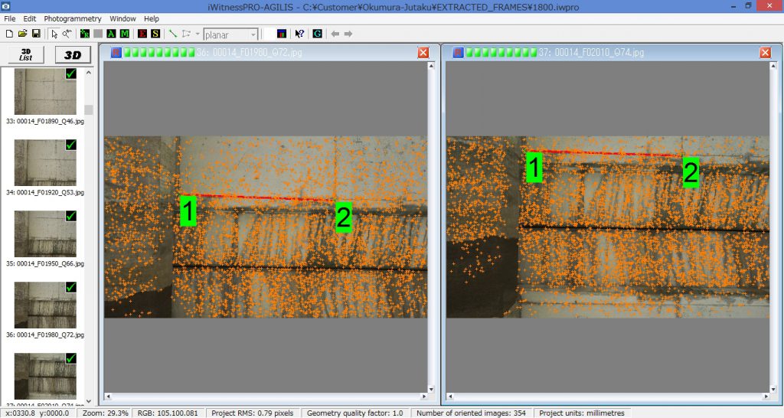Open the polyline tool dropdown arrow
The height and width of the screenshot is (418, 784).
point(198,34)
